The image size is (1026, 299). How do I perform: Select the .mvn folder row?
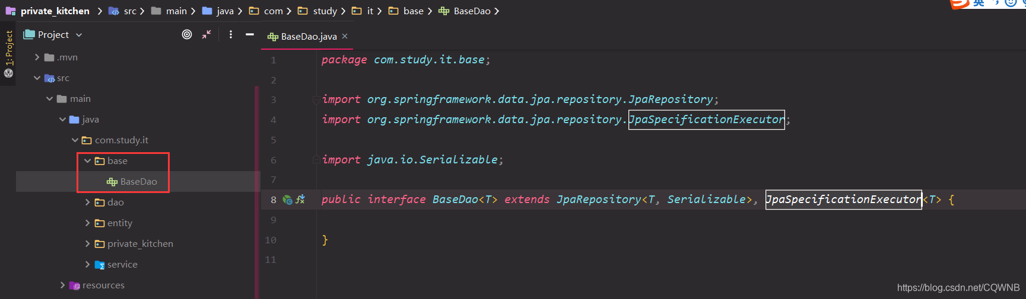(x=138, y=57)
